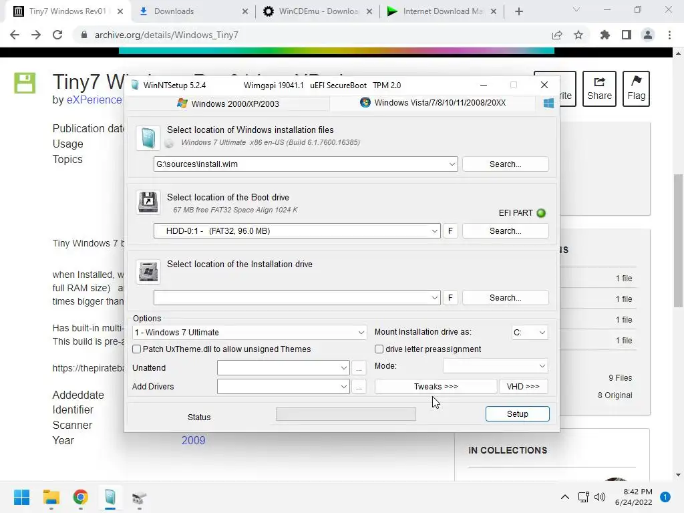This screenshot has height=513, width=684.
Task: Open the network tray icon
Action: 583,497
